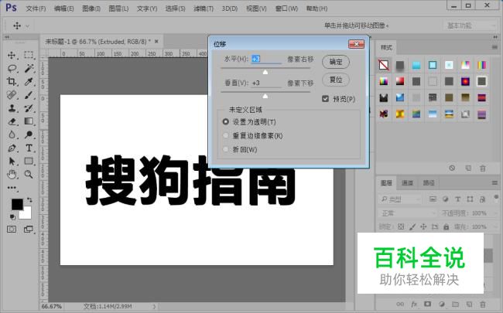Screen dimensions: 503x313
Task: Click the layer effects fx icon
Action: point(414,304)
